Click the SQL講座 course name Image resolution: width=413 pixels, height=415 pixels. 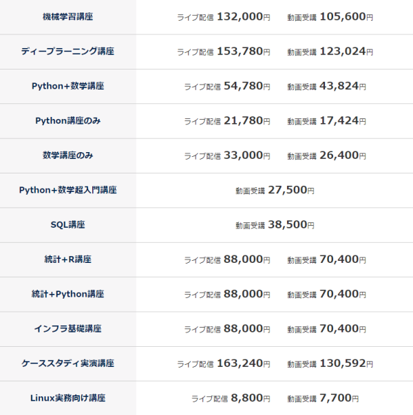coord(67,224)
